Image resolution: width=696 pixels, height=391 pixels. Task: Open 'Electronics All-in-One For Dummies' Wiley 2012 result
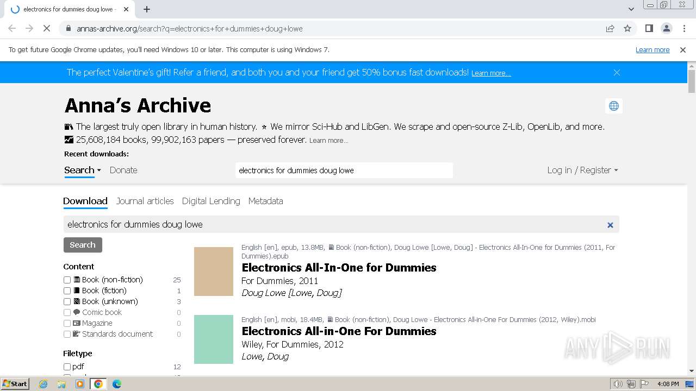[x=339, y=331]
